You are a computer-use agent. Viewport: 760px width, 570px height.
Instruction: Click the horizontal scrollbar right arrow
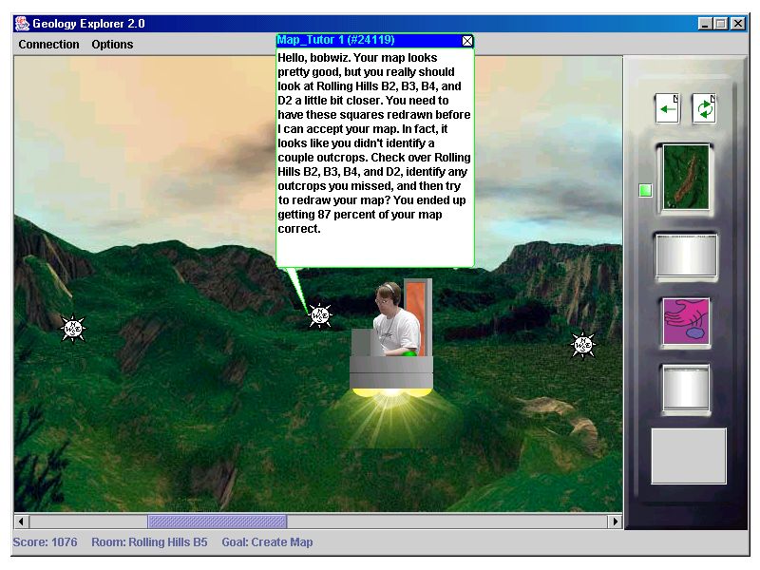(x=615, y=522)
